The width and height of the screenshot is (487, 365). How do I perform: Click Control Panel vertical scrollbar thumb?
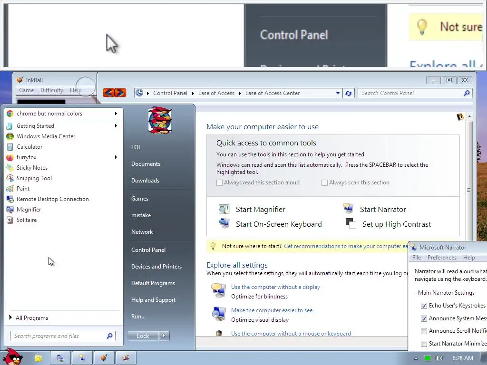point(469,190)
